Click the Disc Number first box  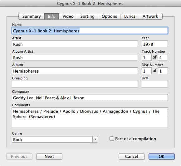[x=146, y=71]
